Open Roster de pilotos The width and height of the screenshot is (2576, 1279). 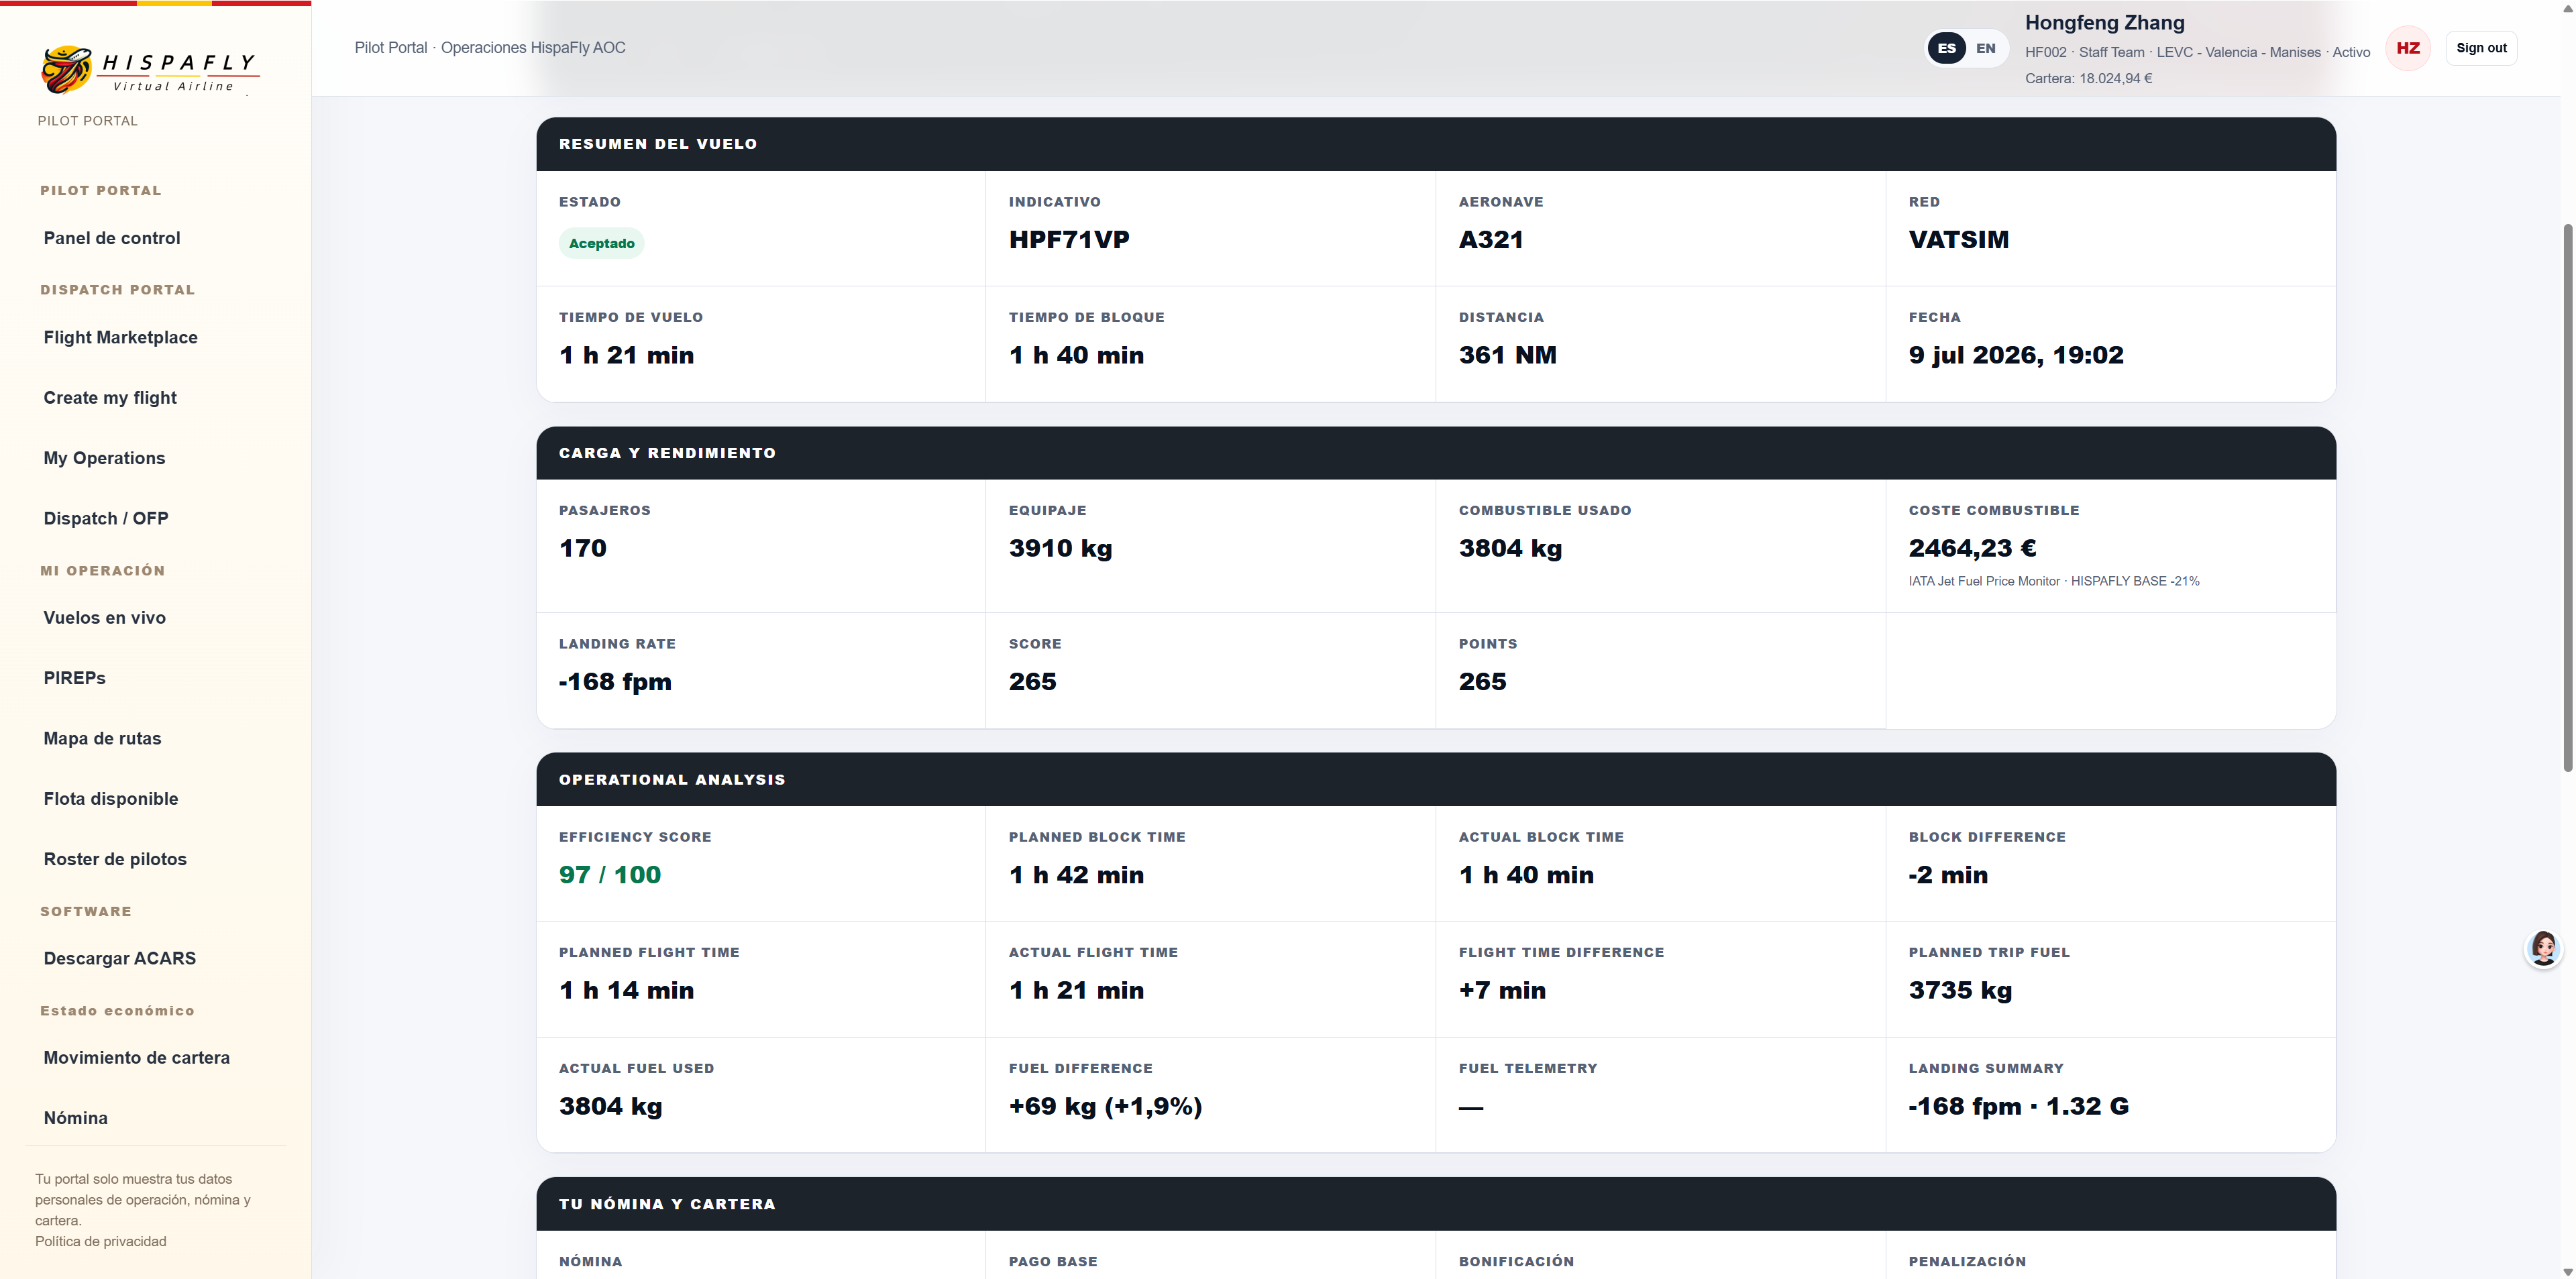(x=115, y=859)
